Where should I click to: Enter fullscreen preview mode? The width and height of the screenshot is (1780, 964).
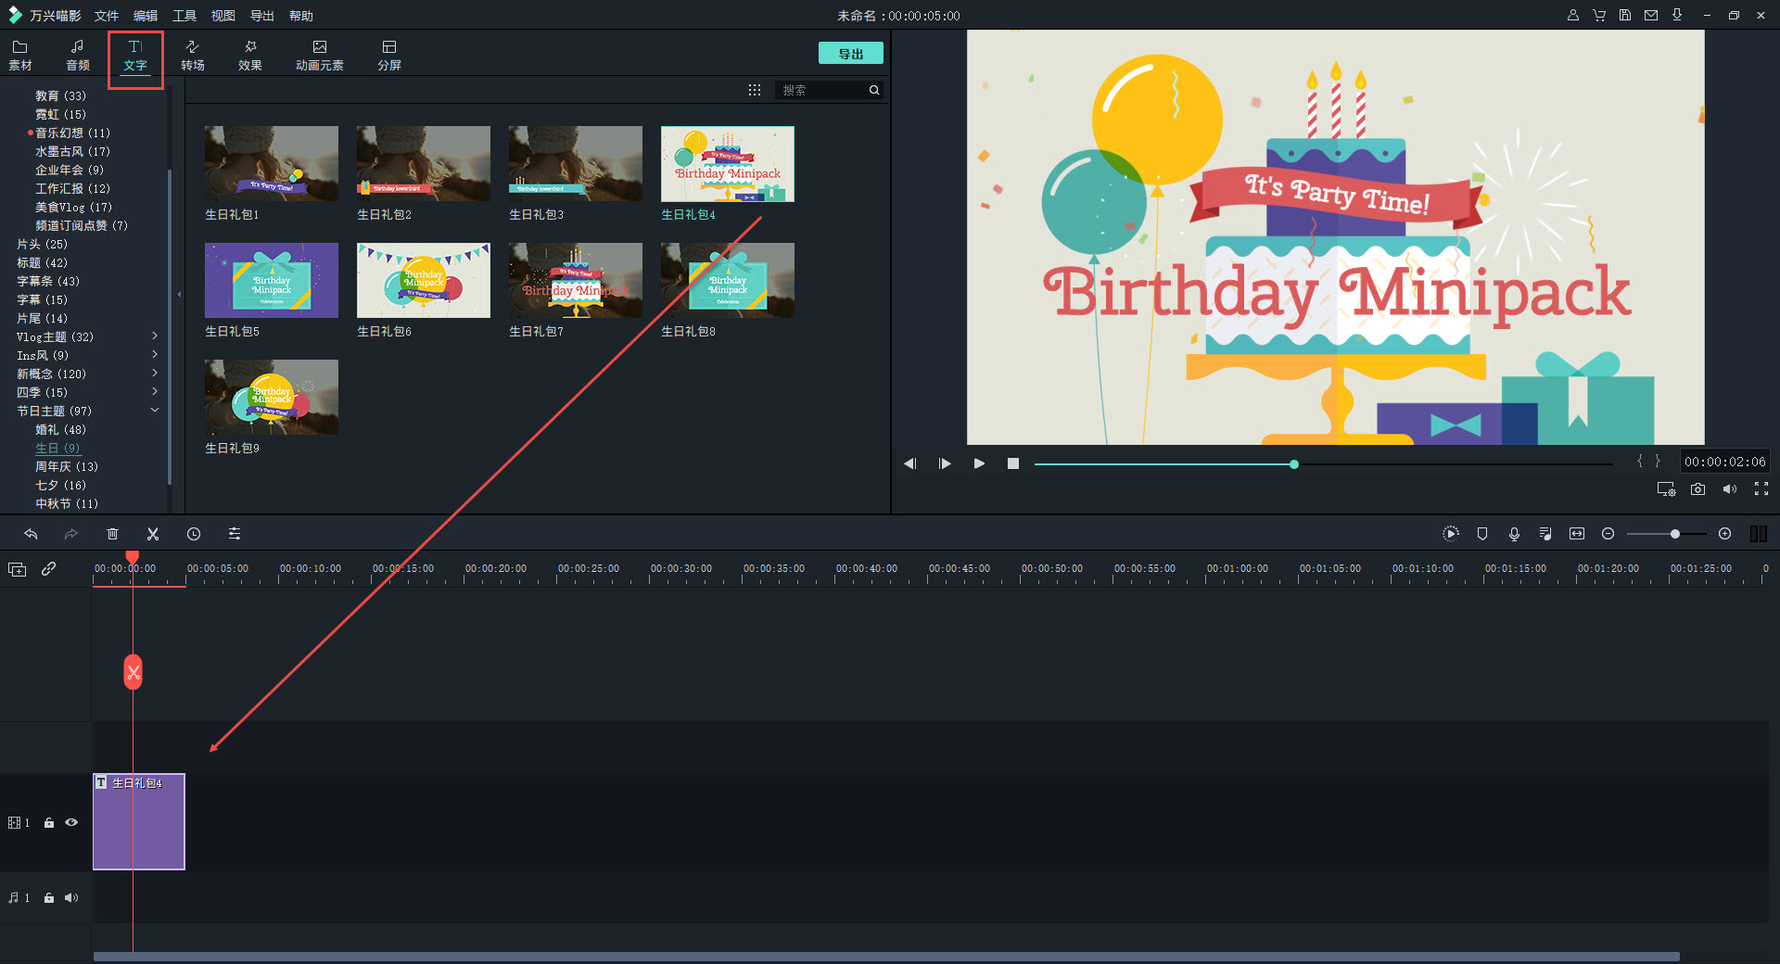tap(1761, 489)
